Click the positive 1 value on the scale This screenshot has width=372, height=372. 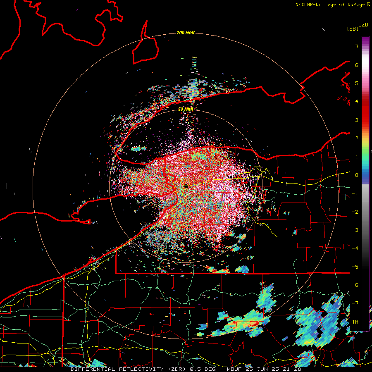[x=357, y=157]
